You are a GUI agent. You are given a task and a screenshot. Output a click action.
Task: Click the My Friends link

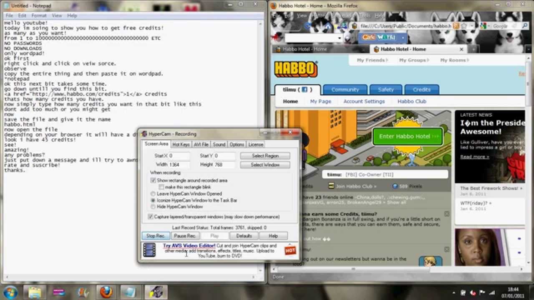372,60
